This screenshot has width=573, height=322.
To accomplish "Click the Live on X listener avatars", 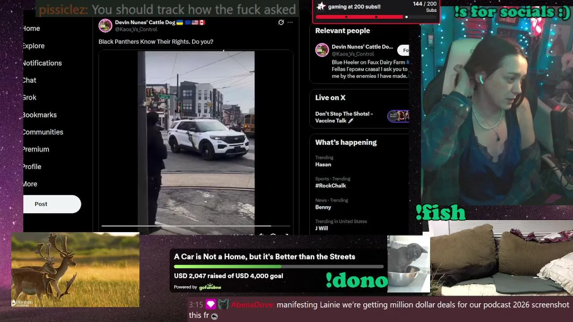I will (398, 116).
